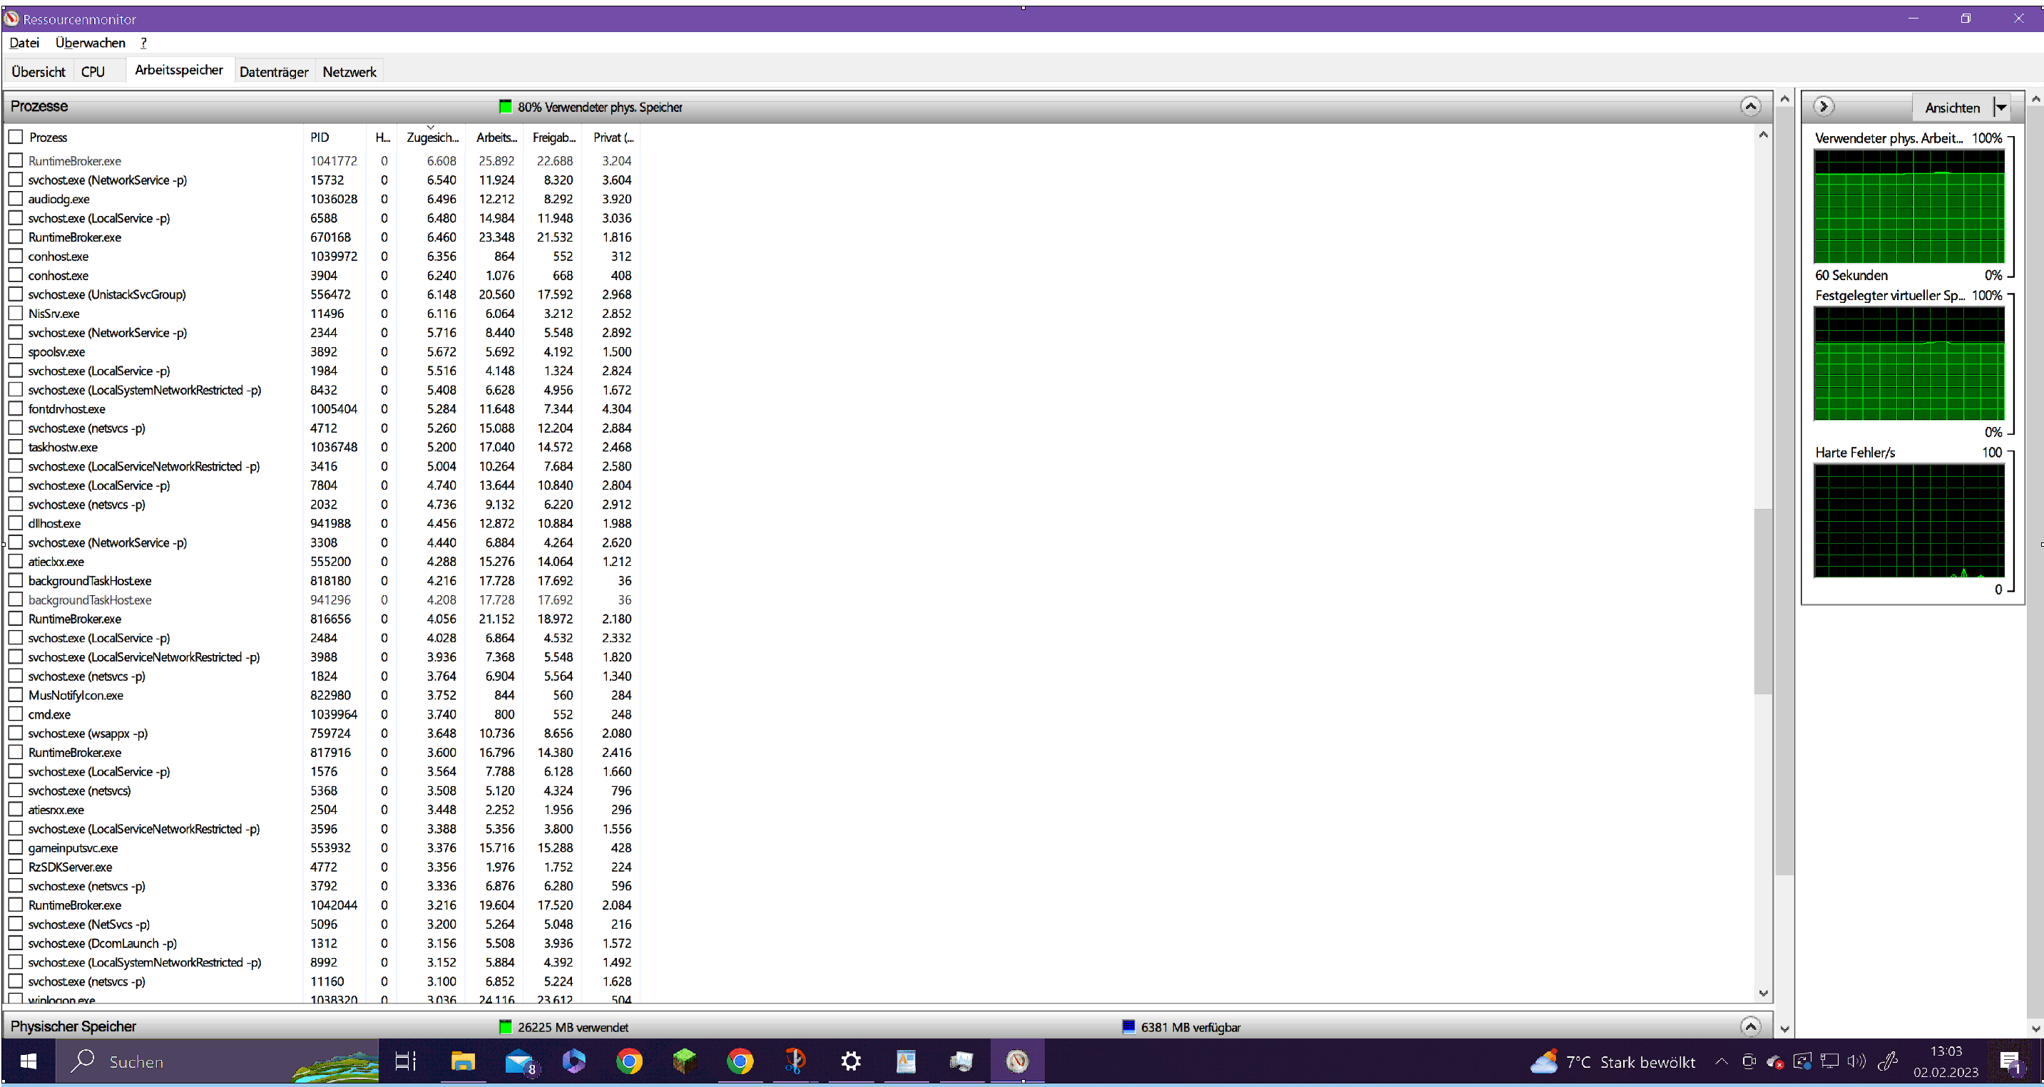Open the notification center icon
Image resolution: width=2044 pixels, height=1087 pixels.
(2010, 1061)
